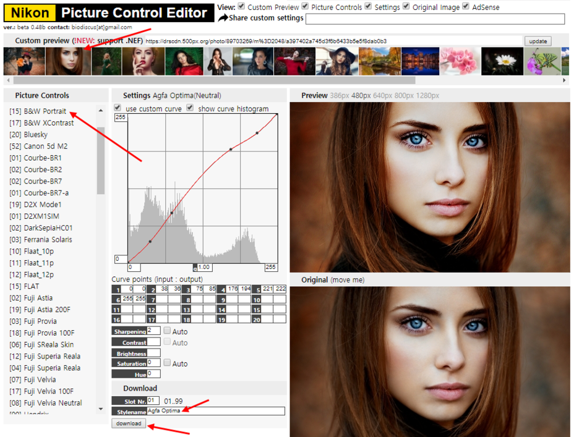Click the Picture Controls list scrollbar thumb
Image resolution: width=579 pixels, height=437 pixels.
click(101, 161)
